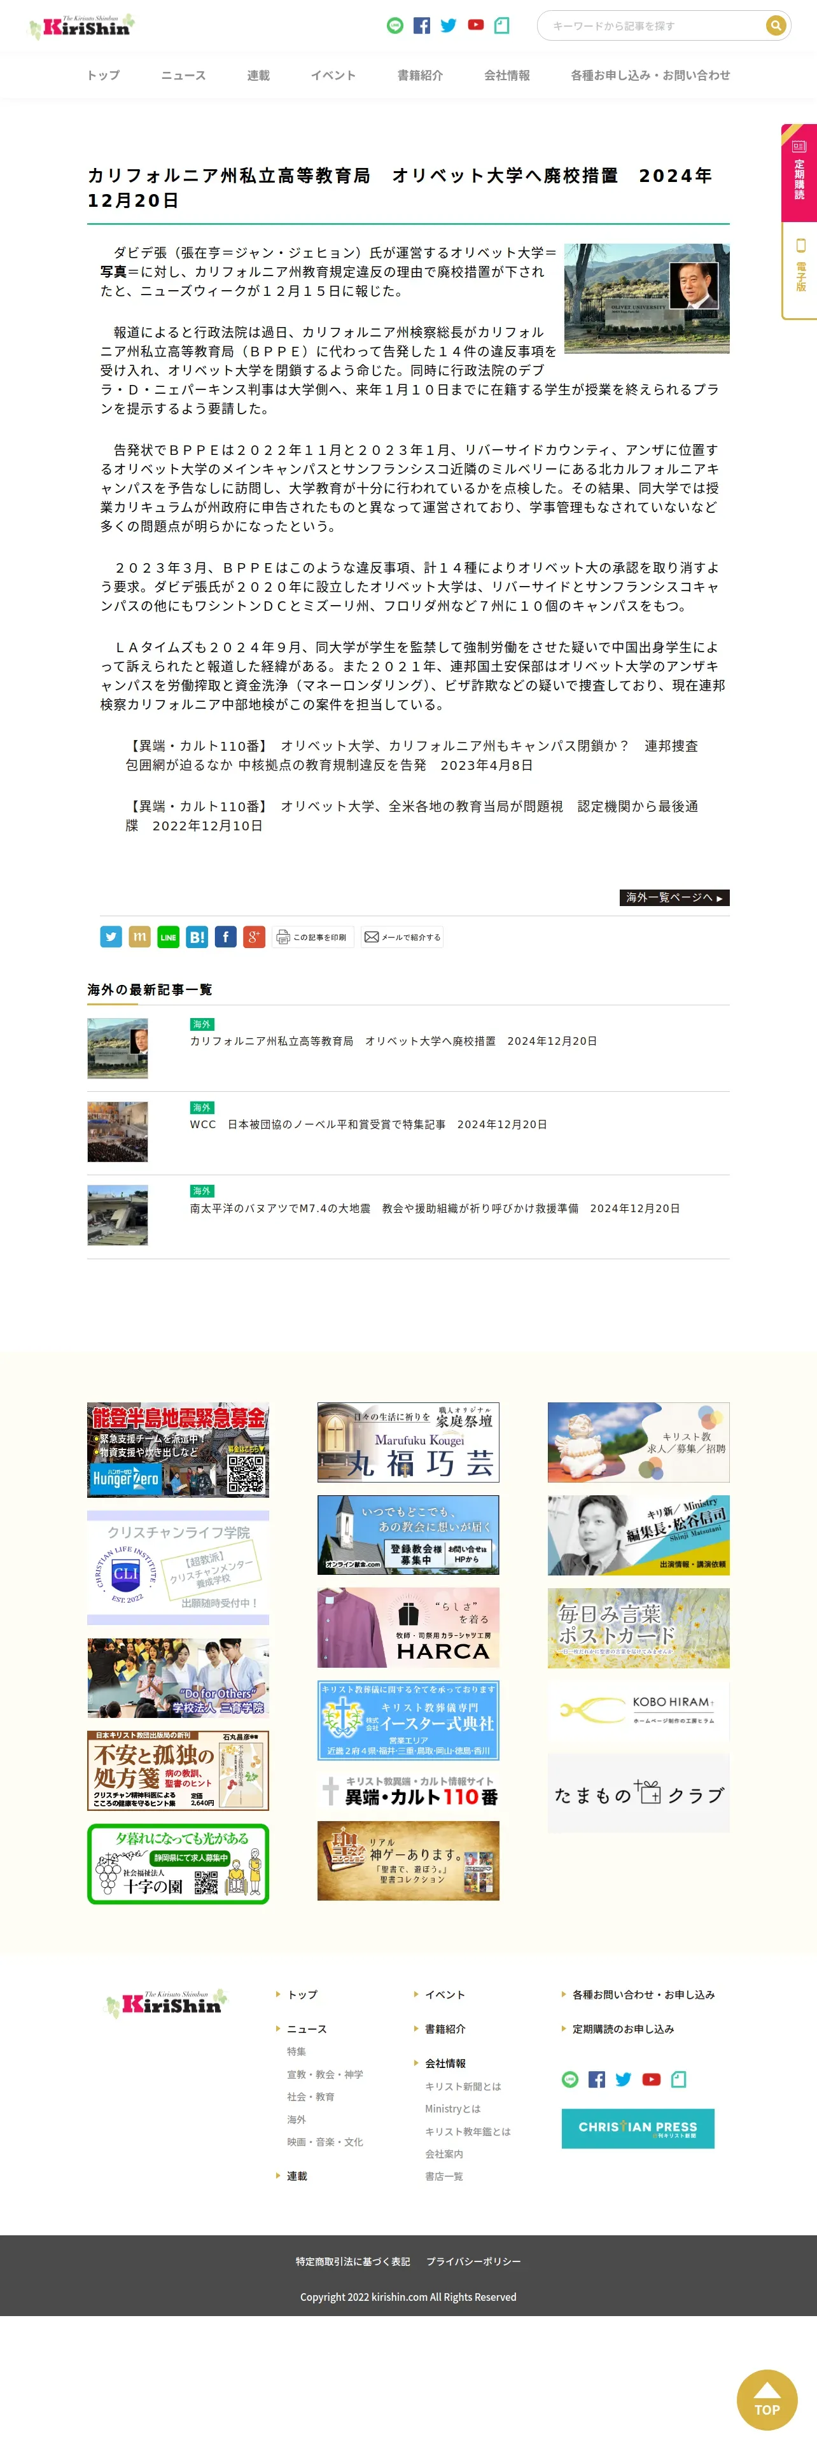The image size is (817, 2451).
Task: Open the 毎日み言葉ポストカード banner
Action: click(638, 1628)
